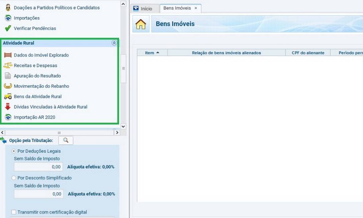Open Dados do Imóvel Explorado fence icon
The height and width of the screenshot is (218, 363).
(8, 55)
